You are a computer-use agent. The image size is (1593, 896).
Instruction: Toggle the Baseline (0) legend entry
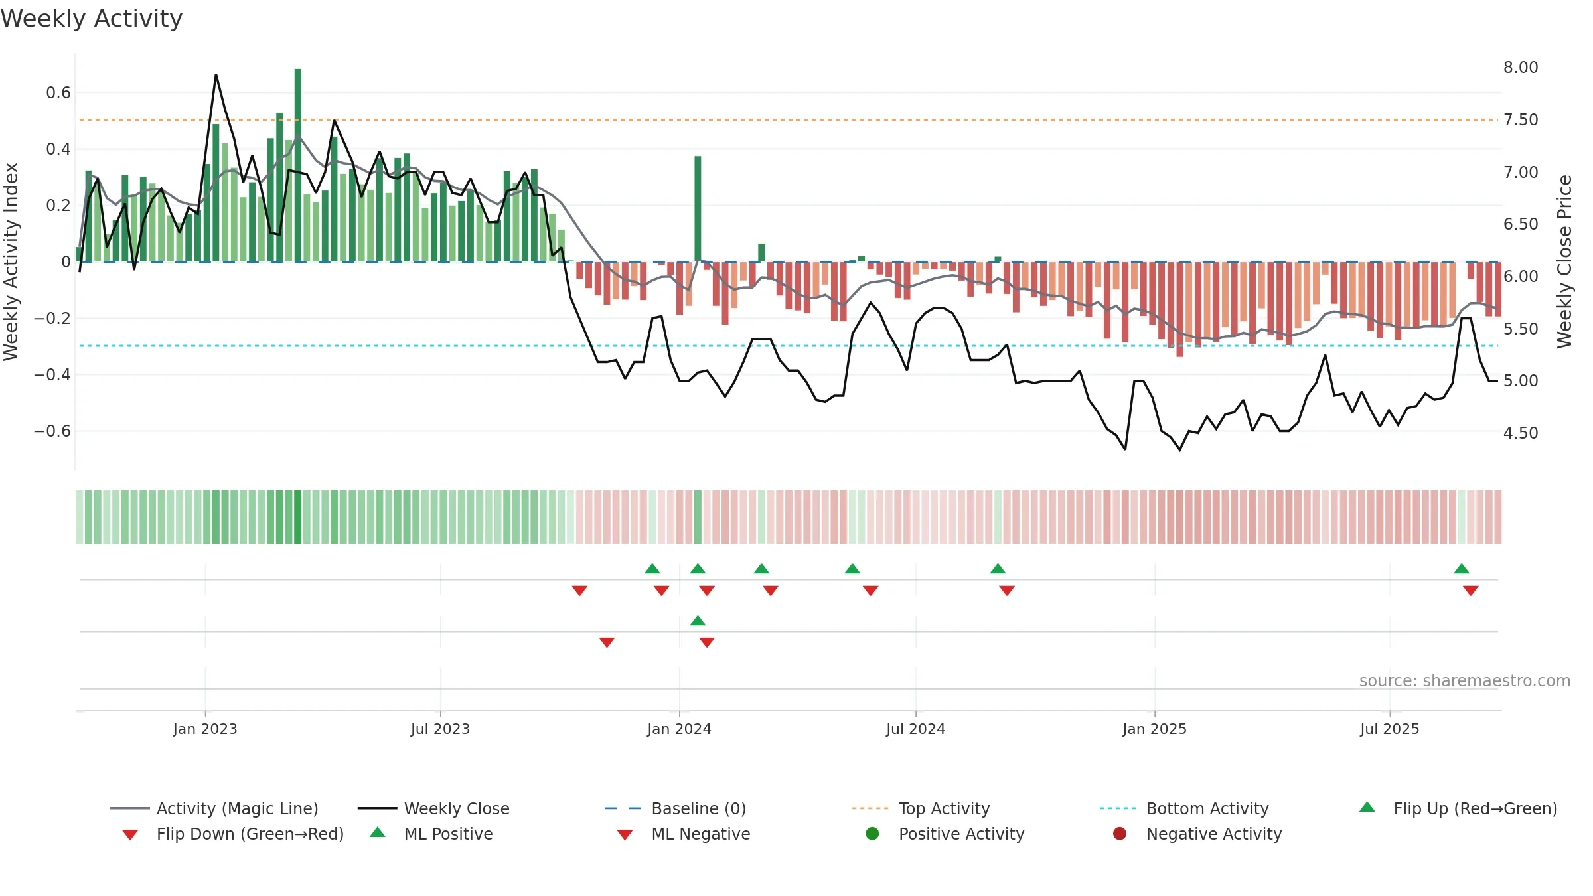point(676,808)
